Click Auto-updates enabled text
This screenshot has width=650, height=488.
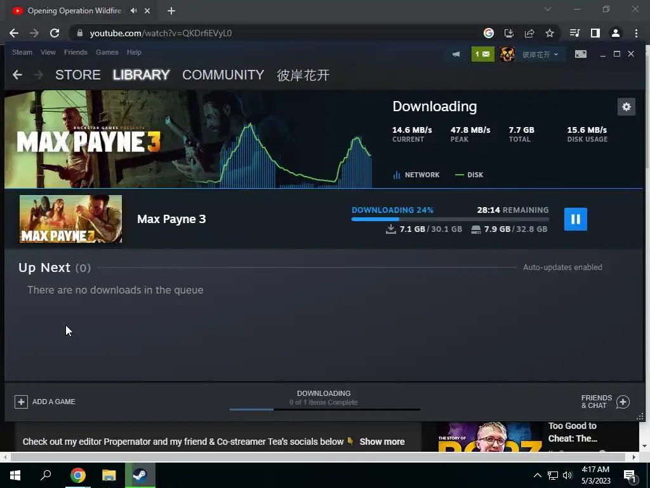562,268
